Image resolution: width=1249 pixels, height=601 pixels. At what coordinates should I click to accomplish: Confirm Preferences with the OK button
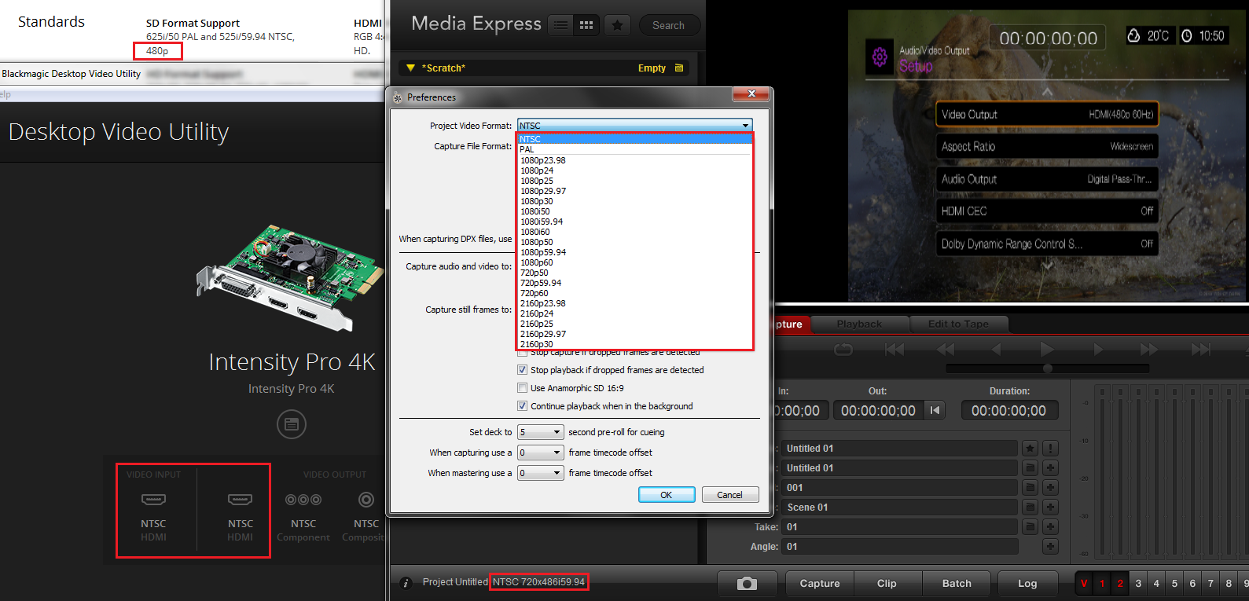[x=666, y=495]
